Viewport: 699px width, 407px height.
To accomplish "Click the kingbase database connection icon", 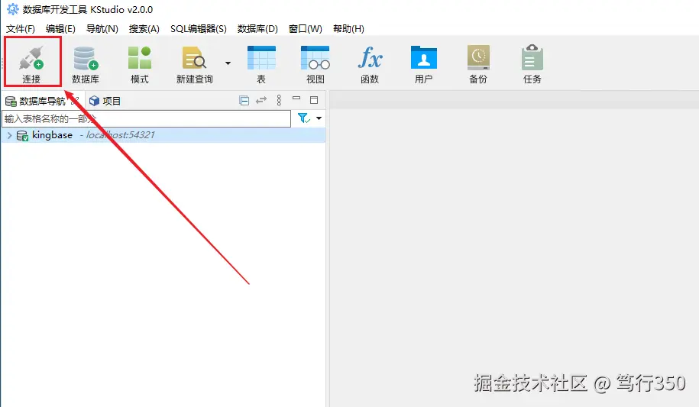I will 22,135.
